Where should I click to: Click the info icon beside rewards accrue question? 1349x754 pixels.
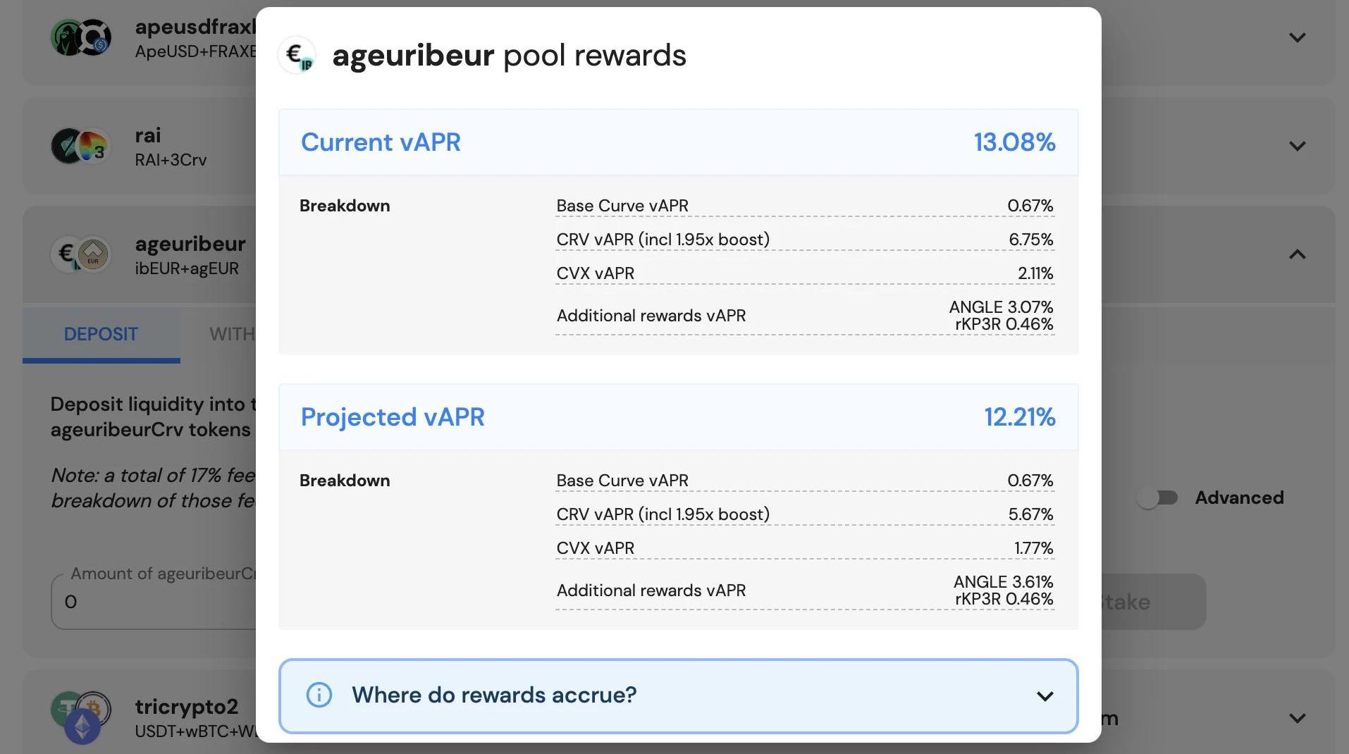tap(319, 695)
